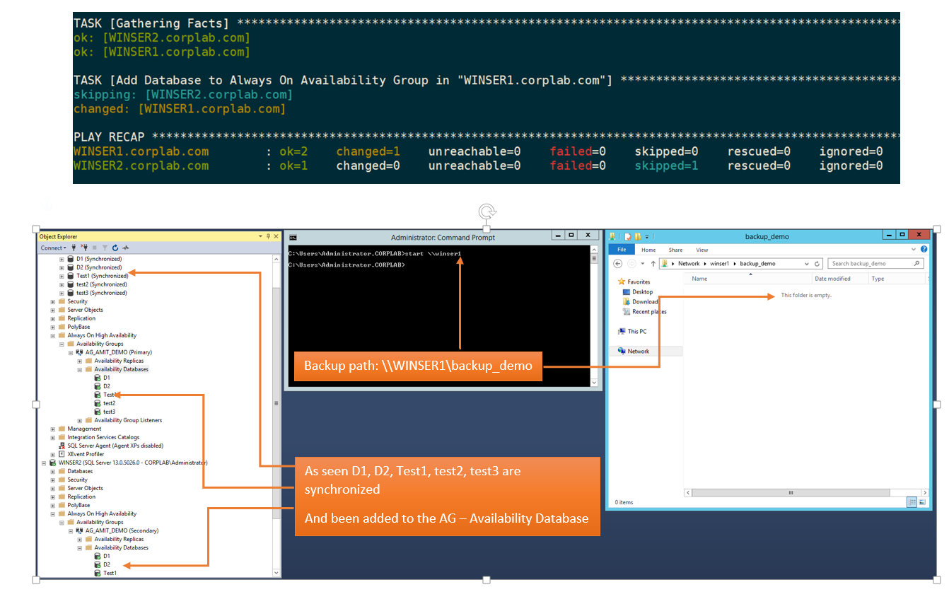Click the address bar Refresh icon

click(x=817, y=264)
